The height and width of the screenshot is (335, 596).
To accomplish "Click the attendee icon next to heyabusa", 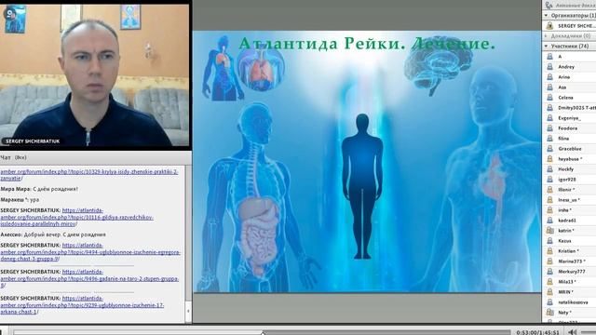I will pyautogui.click(x=549, y=159).
